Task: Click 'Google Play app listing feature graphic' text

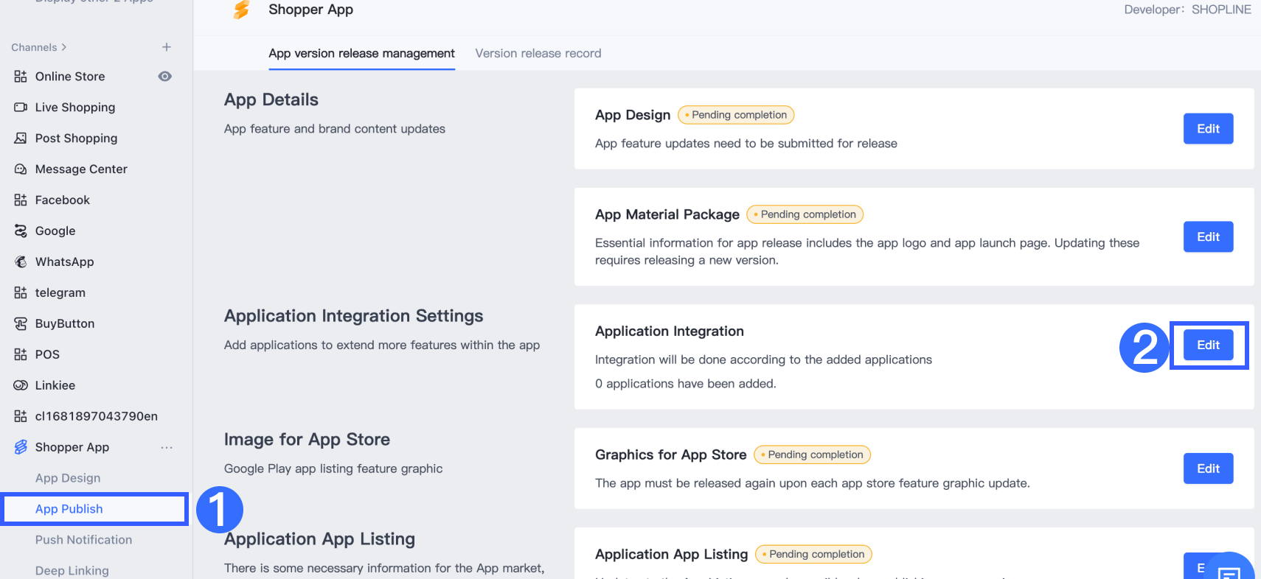Action: point(333,469)
